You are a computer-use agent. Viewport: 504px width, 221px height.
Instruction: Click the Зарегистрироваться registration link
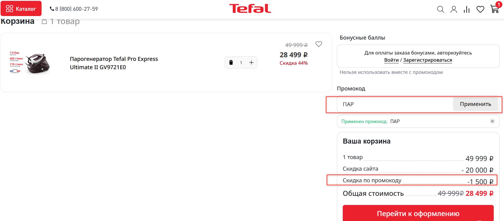click(428, 60)
